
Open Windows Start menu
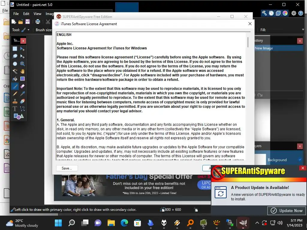58,223
